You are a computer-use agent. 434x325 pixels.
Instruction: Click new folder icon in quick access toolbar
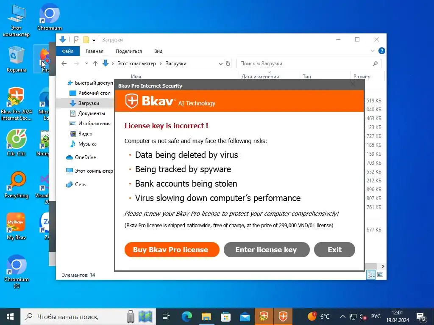click(x=86, y=40)
